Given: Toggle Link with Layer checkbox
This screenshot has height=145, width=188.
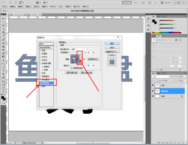Looking at the screenshot, I should 71,68.
